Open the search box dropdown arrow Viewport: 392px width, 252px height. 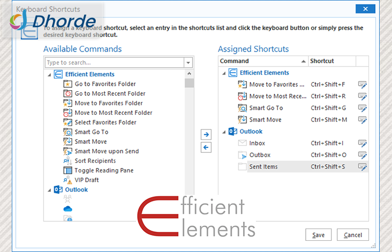pyautogui.click(x=188, y=63)
